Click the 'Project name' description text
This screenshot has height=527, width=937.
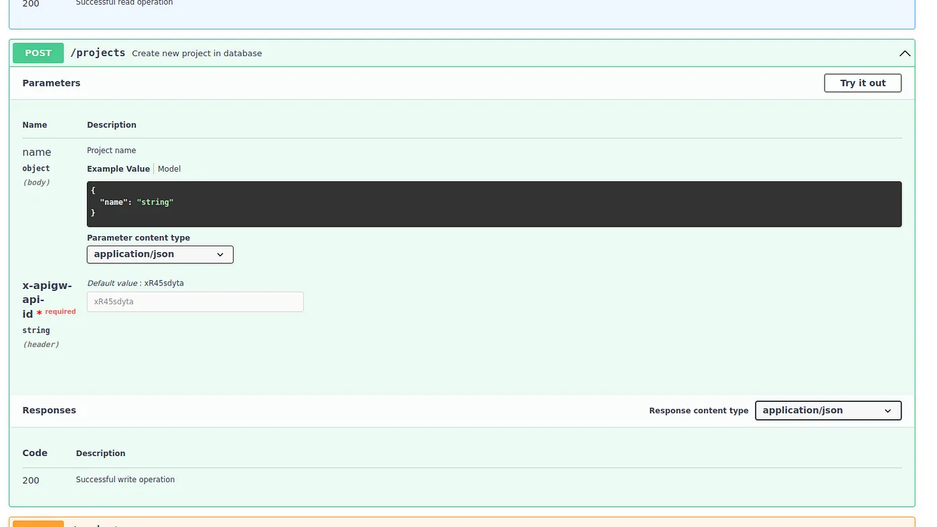pos(111,150)
